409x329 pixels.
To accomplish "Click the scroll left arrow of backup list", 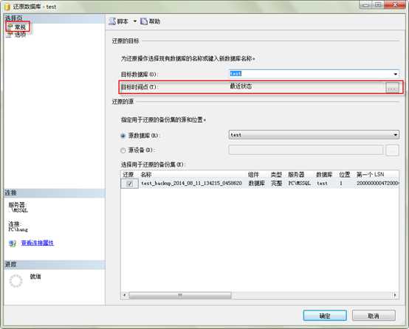I will pyautogui.click(x=125, y=295).
